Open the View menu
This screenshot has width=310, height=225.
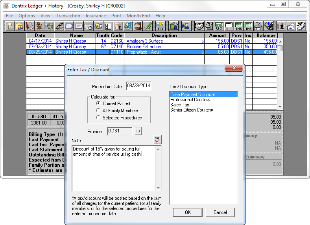click(45, 16)
